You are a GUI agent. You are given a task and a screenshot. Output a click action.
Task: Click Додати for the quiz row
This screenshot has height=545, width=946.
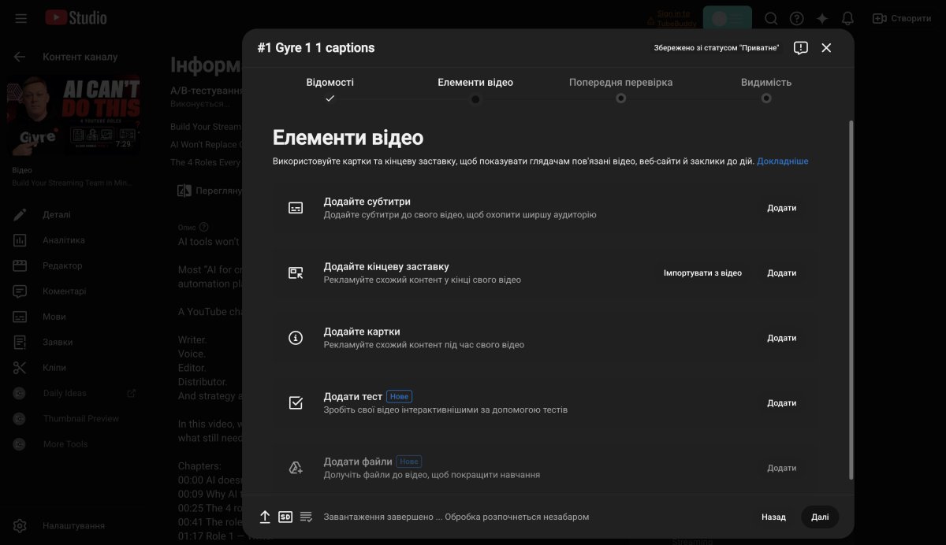click(x=782, y=403)
